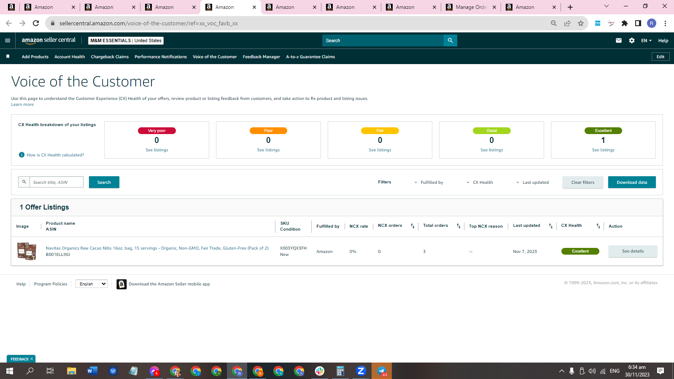Screen dimensions: 674x379
Task: Sort by Last updated arrows
Action: click(x=550, y=226)
